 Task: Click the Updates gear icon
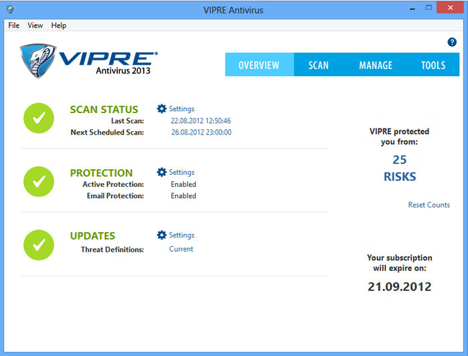[161, 235]
